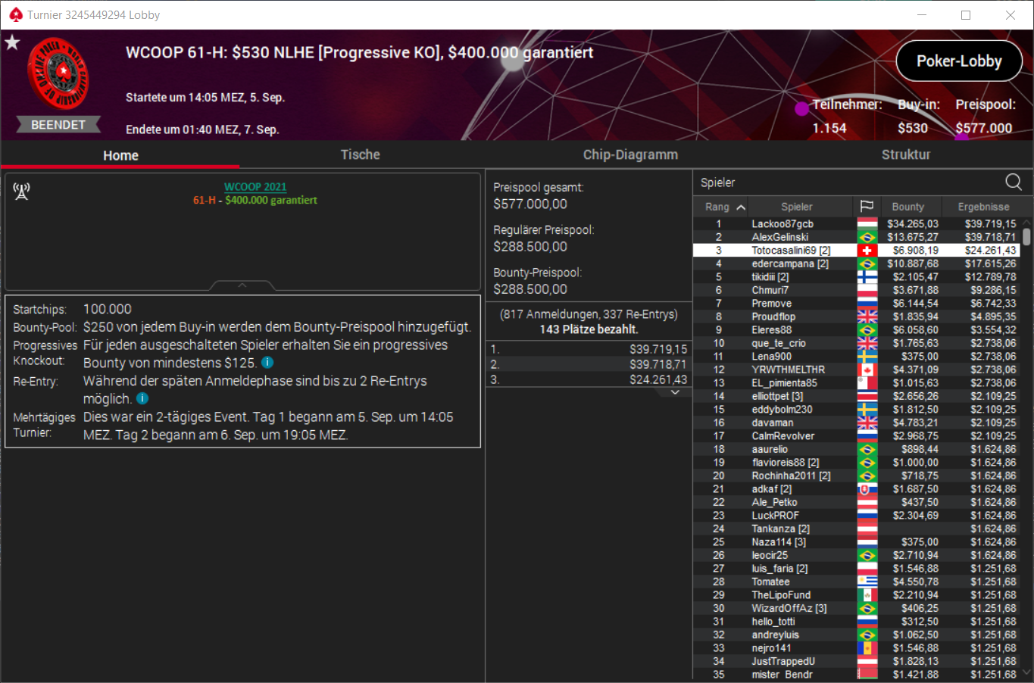The width and height of the screenshot is (1034, 683).
Task: Click the flag beside nejro141
Action: 867,648
